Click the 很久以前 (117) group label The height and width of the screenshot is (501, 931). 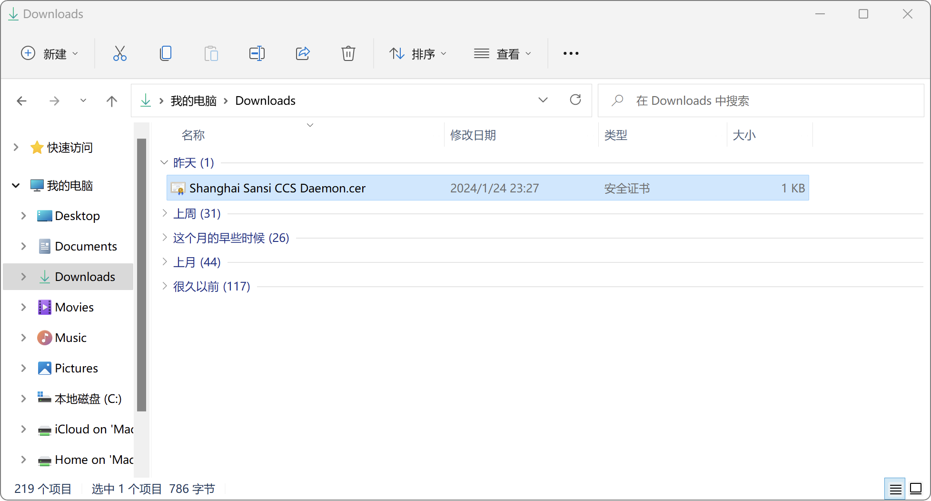click(x=212, y=286)
